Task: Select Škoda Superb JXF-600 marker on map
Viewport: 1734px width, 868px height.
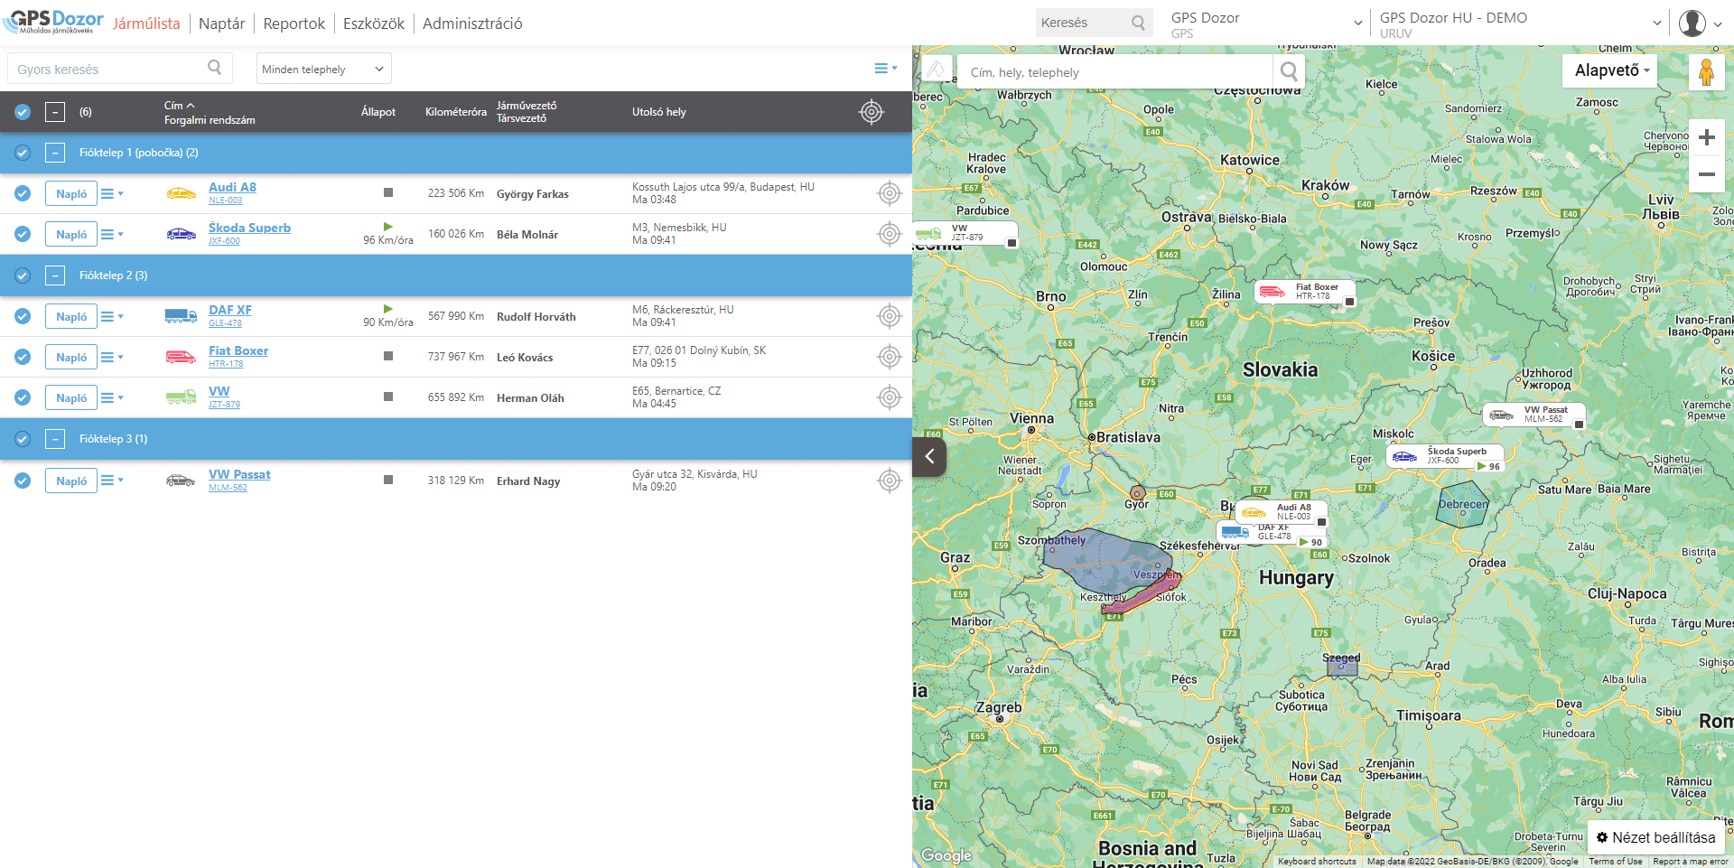Action: [x=1444, y=456]
